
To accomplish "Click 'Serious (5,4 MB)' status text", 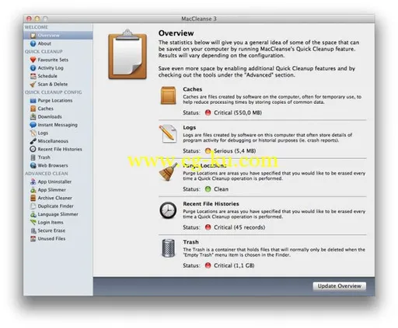I will pyautogui.click(x=235, y=151).
